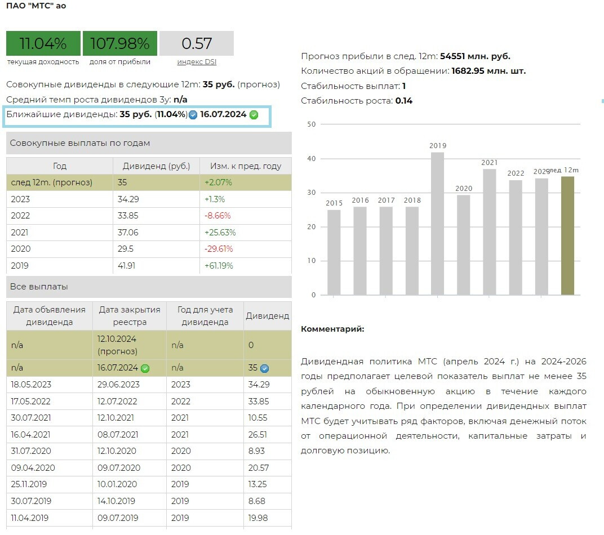Click green checkmark beside nearest dividend date 16.07.2024

[254, 115]
